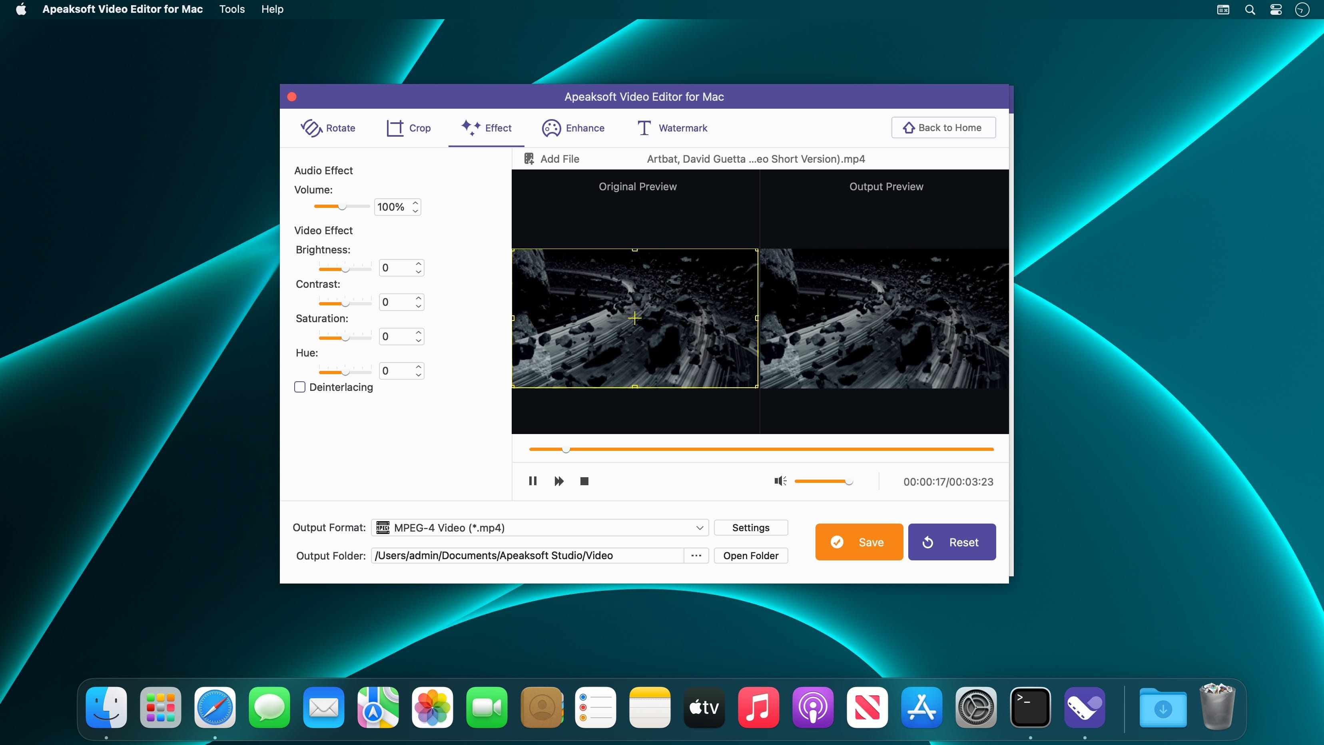Click the video progress timeline bar

(x=761, y=449)
